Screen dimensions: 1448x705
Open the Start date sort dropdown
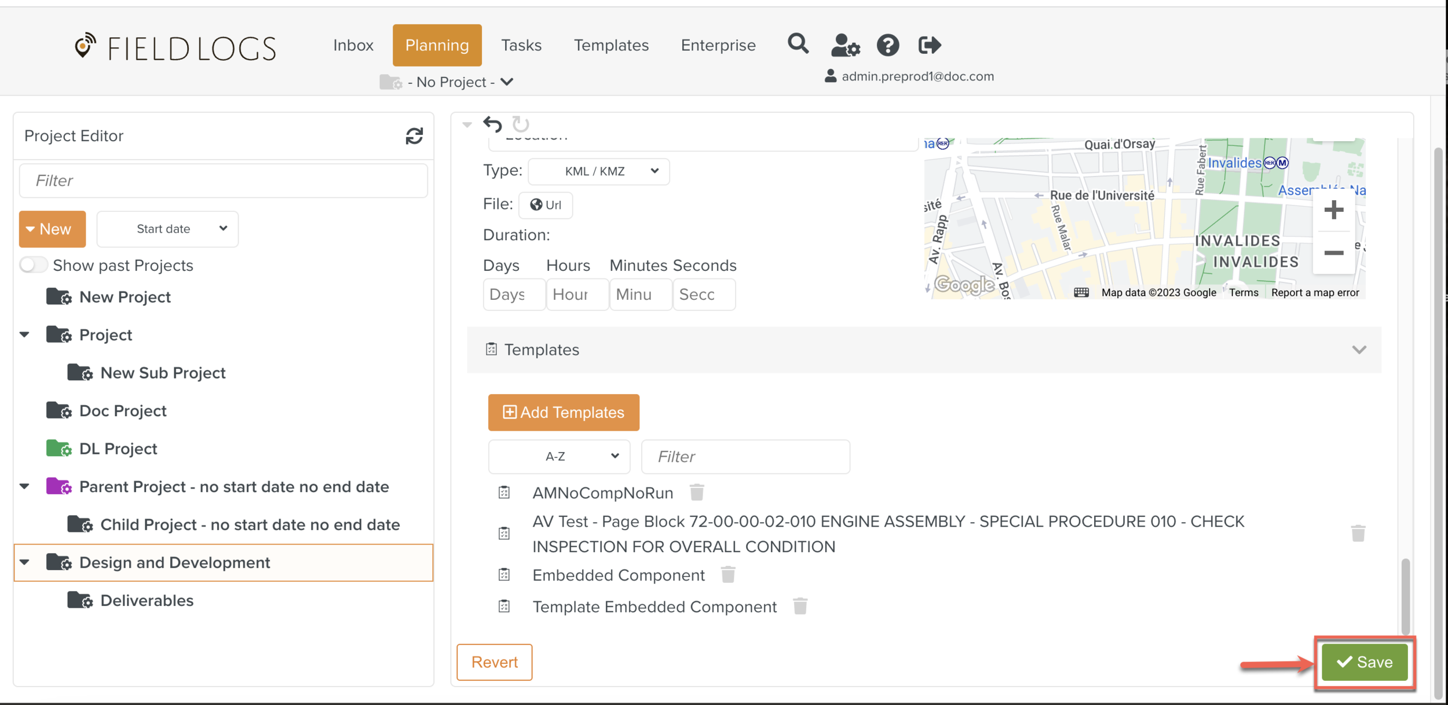click(x=167, y=229)
